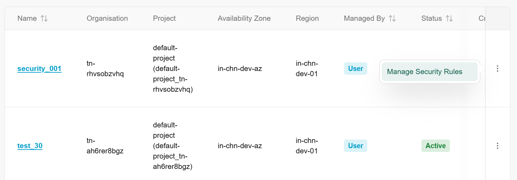Image resolution: width=517 pixels, height=180 pixels.
Task: Open the test_30 link
Action: coord(30,146)
